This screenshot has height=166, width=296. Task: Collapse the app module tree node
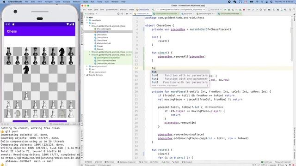pos(85,18)
